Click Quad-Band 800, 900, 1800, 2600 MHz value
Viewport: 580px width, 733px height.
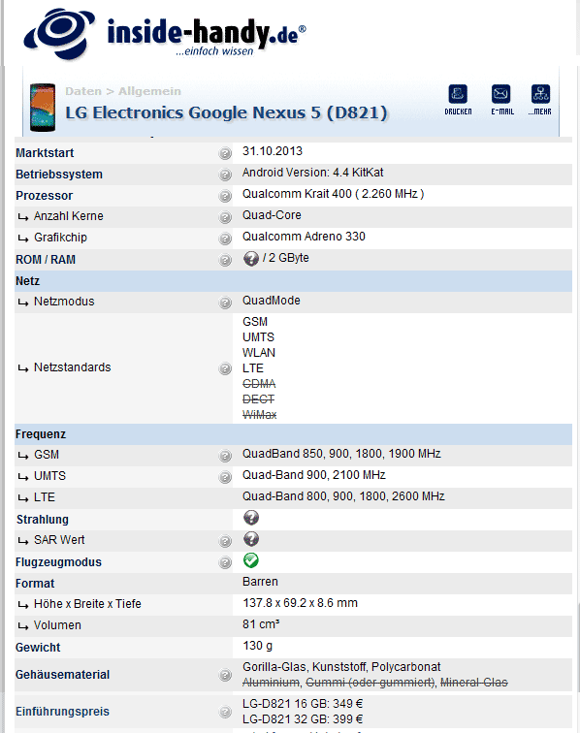[x=343, y=496]
